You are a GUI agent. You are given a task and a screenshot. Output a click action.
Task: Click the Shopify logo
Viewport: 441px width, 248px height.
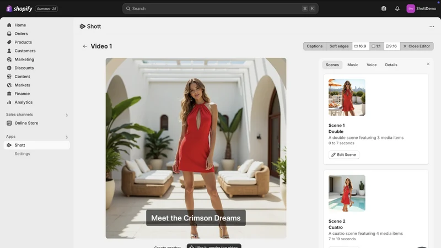pos(19,9)
